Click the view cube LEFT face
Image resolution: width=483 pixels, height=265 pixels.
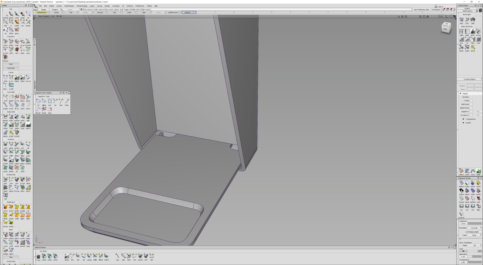pos(446,29)
